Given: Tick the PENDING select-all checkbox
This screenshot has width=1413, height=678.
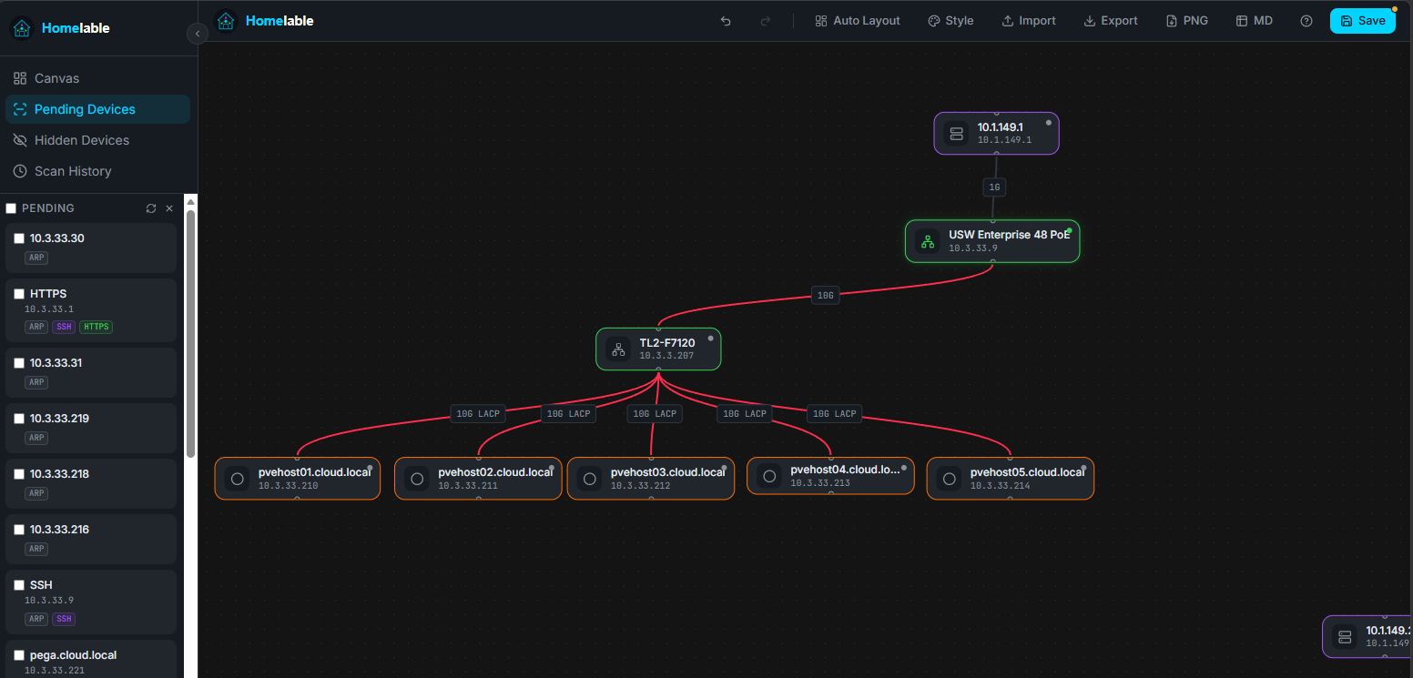Looking at the screenshot, I should (11, 208).
